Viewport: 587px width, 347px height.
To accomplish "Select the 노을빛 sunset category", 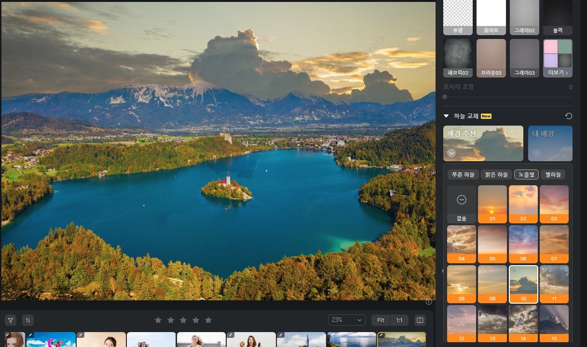I will pos(526,175).
